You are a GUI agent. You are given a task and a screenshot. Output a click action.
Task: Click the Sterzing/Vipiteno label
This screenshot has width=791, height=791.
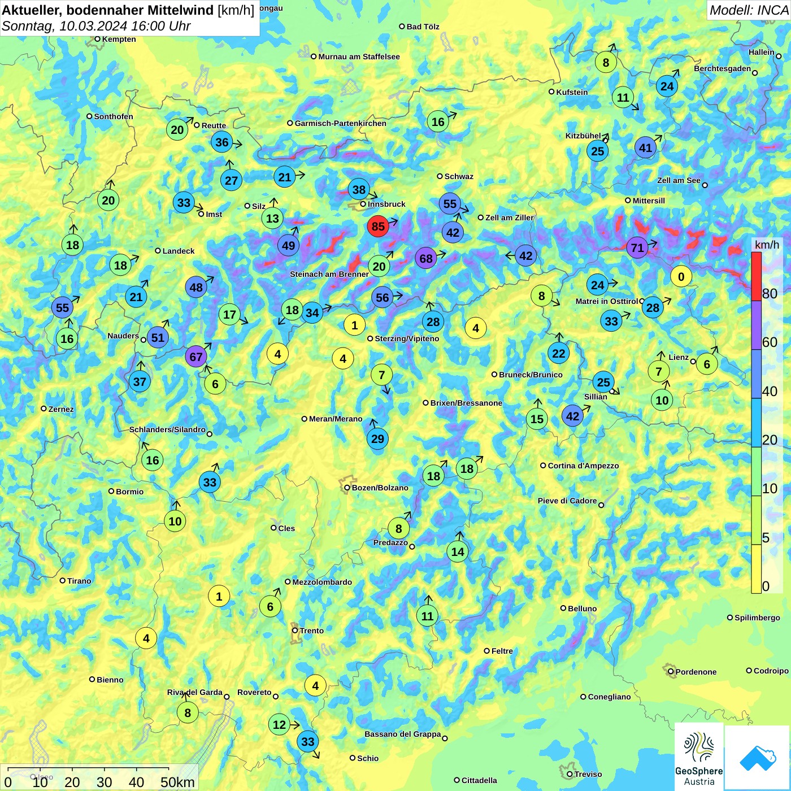[x=407, y=338]
